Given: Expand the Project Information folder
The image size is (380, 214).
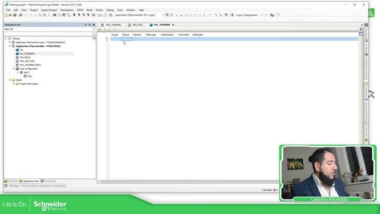Looking at the screenshot, I should click(14, 84).
